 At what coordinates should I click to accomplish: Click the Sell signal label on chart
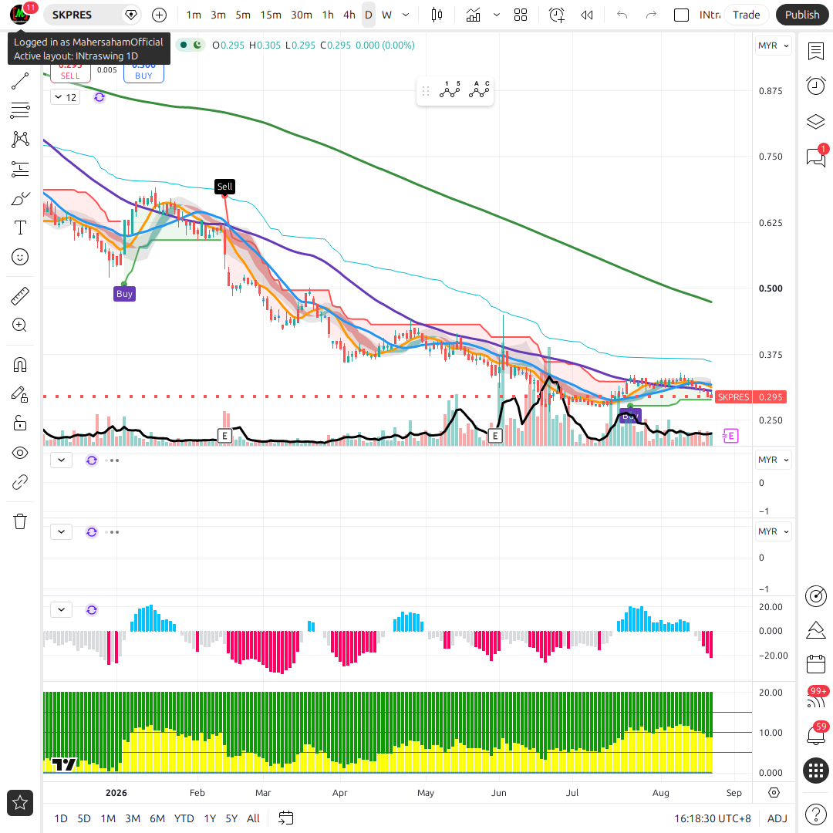pos(224,187)
